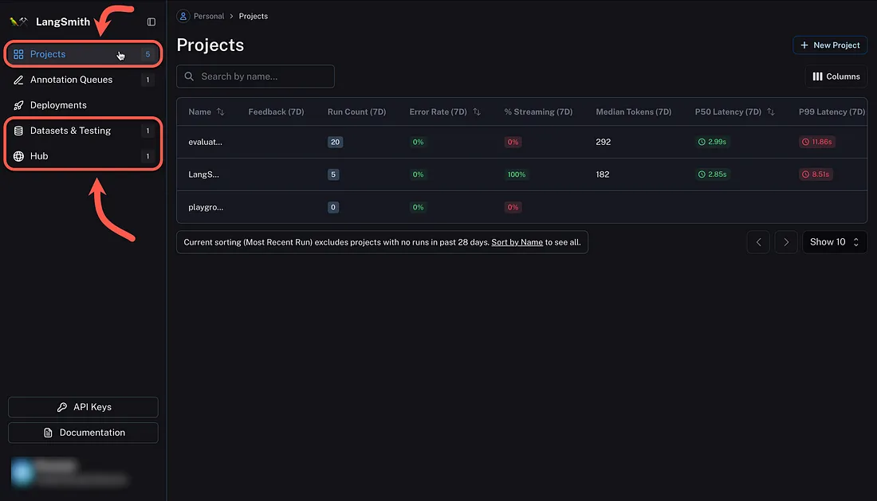Click median tokens value 182
The image size is (877, 501).
(x=603, y=174)
